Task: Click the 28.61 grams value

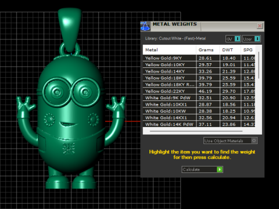Action: click(x=205, y=58)
